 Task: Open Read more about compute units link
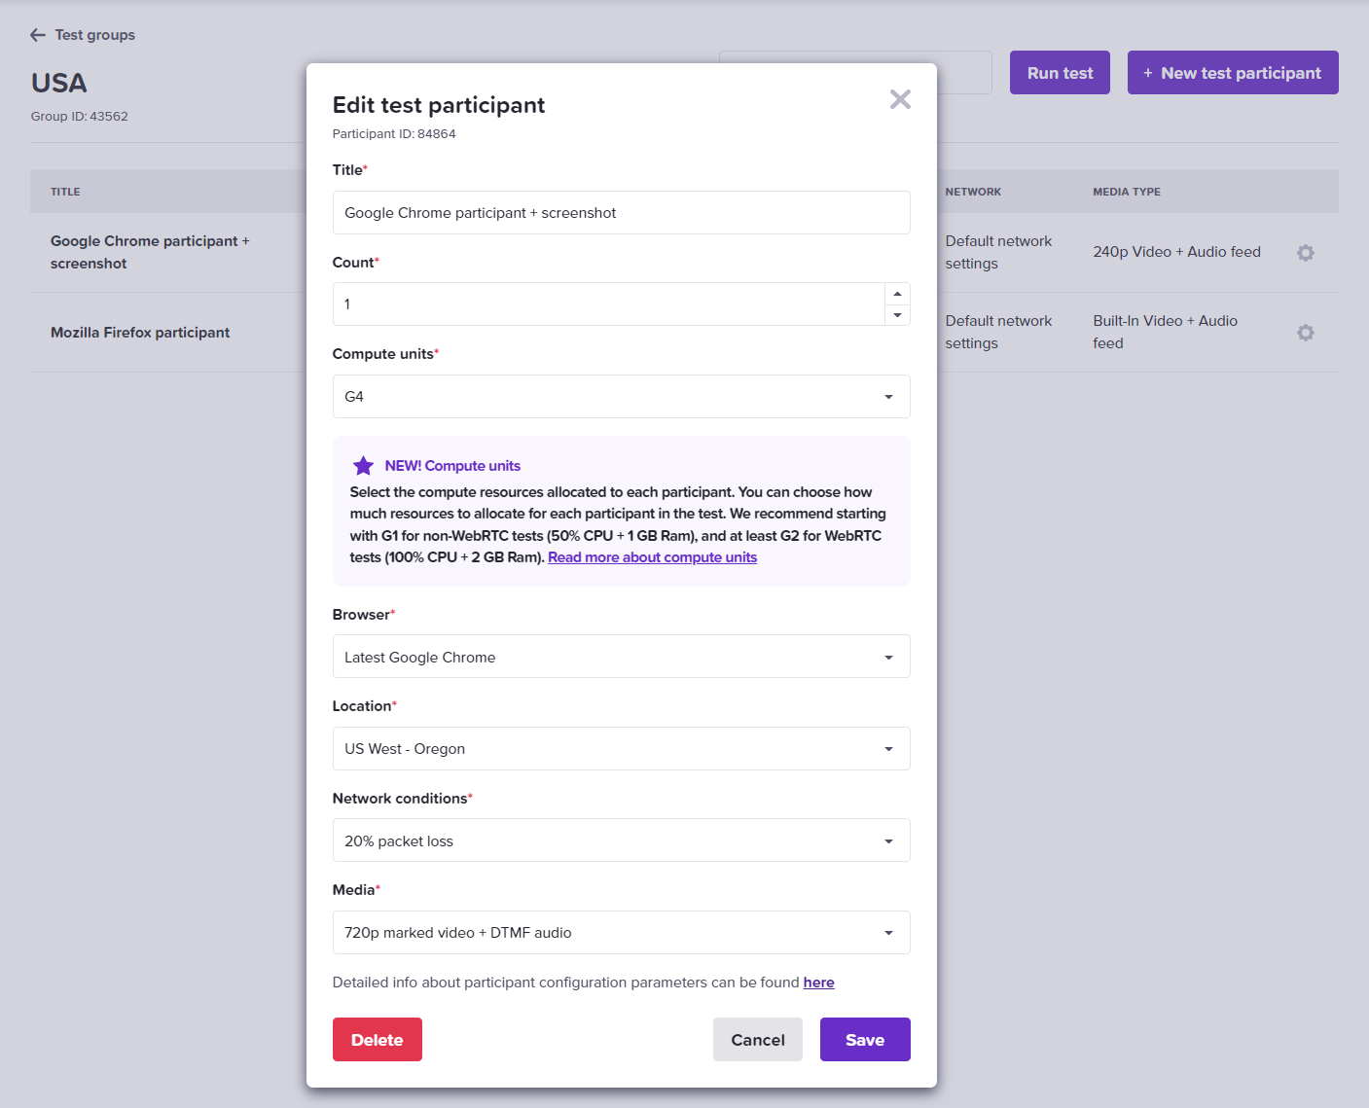652,556
